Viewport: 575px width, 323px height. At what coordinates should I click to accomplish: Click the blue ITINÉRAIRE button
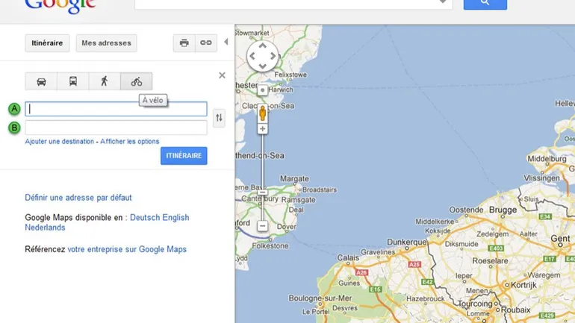point(184,156)
